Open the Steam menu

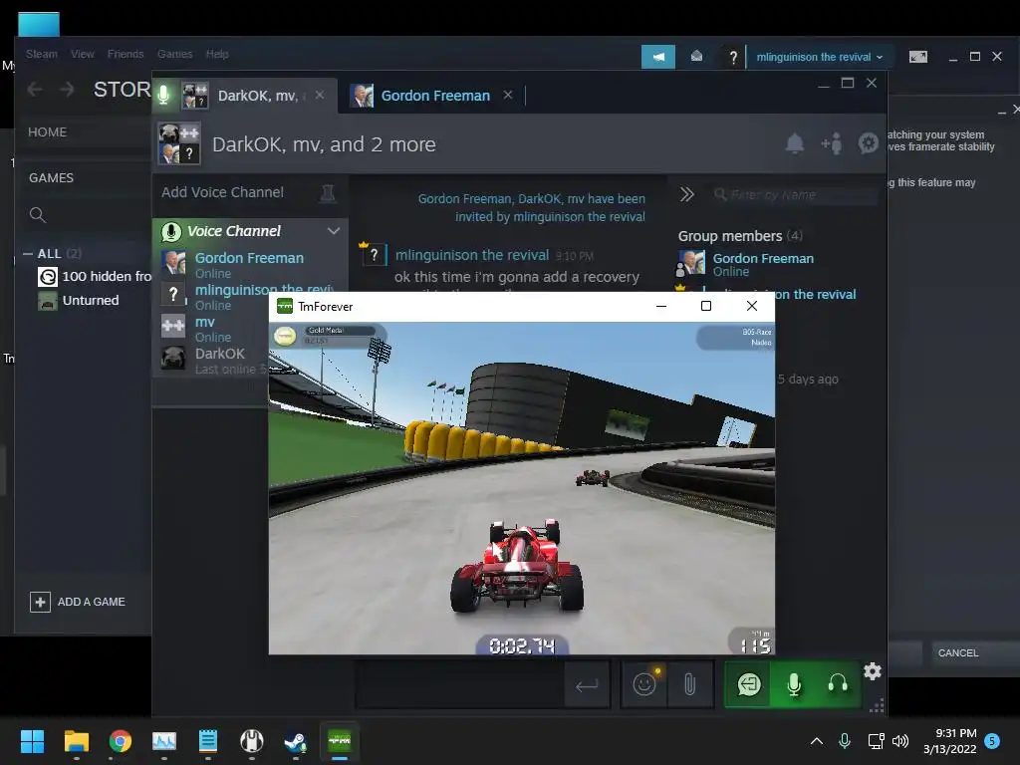point(42,54)
